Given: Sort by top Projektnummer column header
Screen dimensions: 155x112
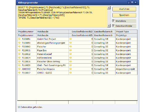Looking at the screenshot, I should click(27, 32).
